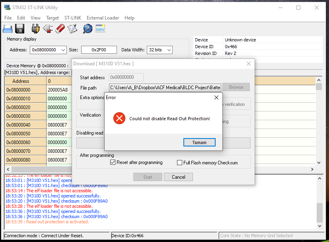329x242 pixels.
Task: Click the Open file toolbar icon
Action: 8,29
